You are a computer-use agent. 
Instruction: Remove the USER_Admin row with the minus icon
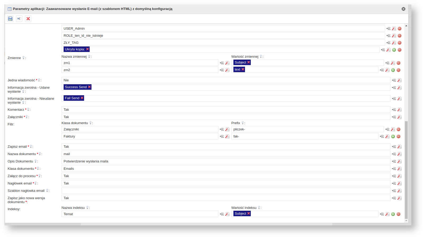(400, 29)
